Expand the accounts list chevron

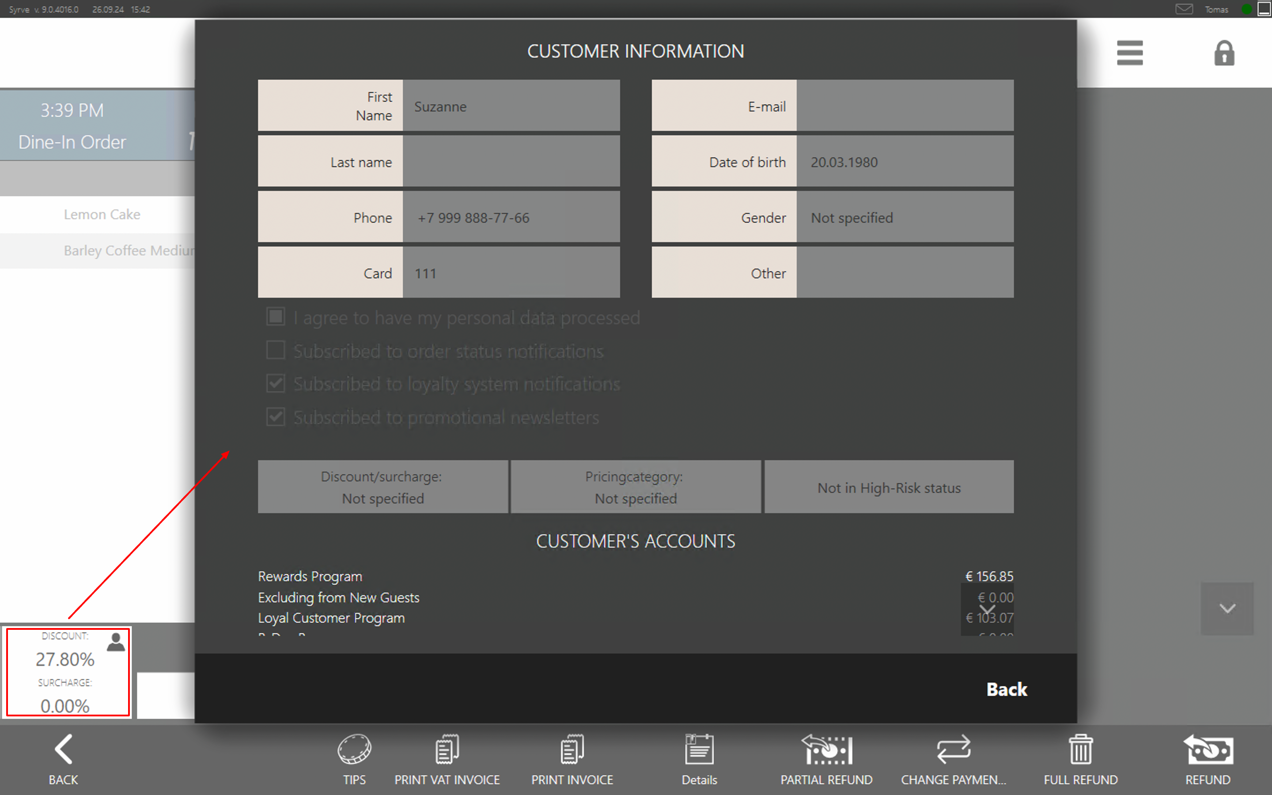coord(987,609)
